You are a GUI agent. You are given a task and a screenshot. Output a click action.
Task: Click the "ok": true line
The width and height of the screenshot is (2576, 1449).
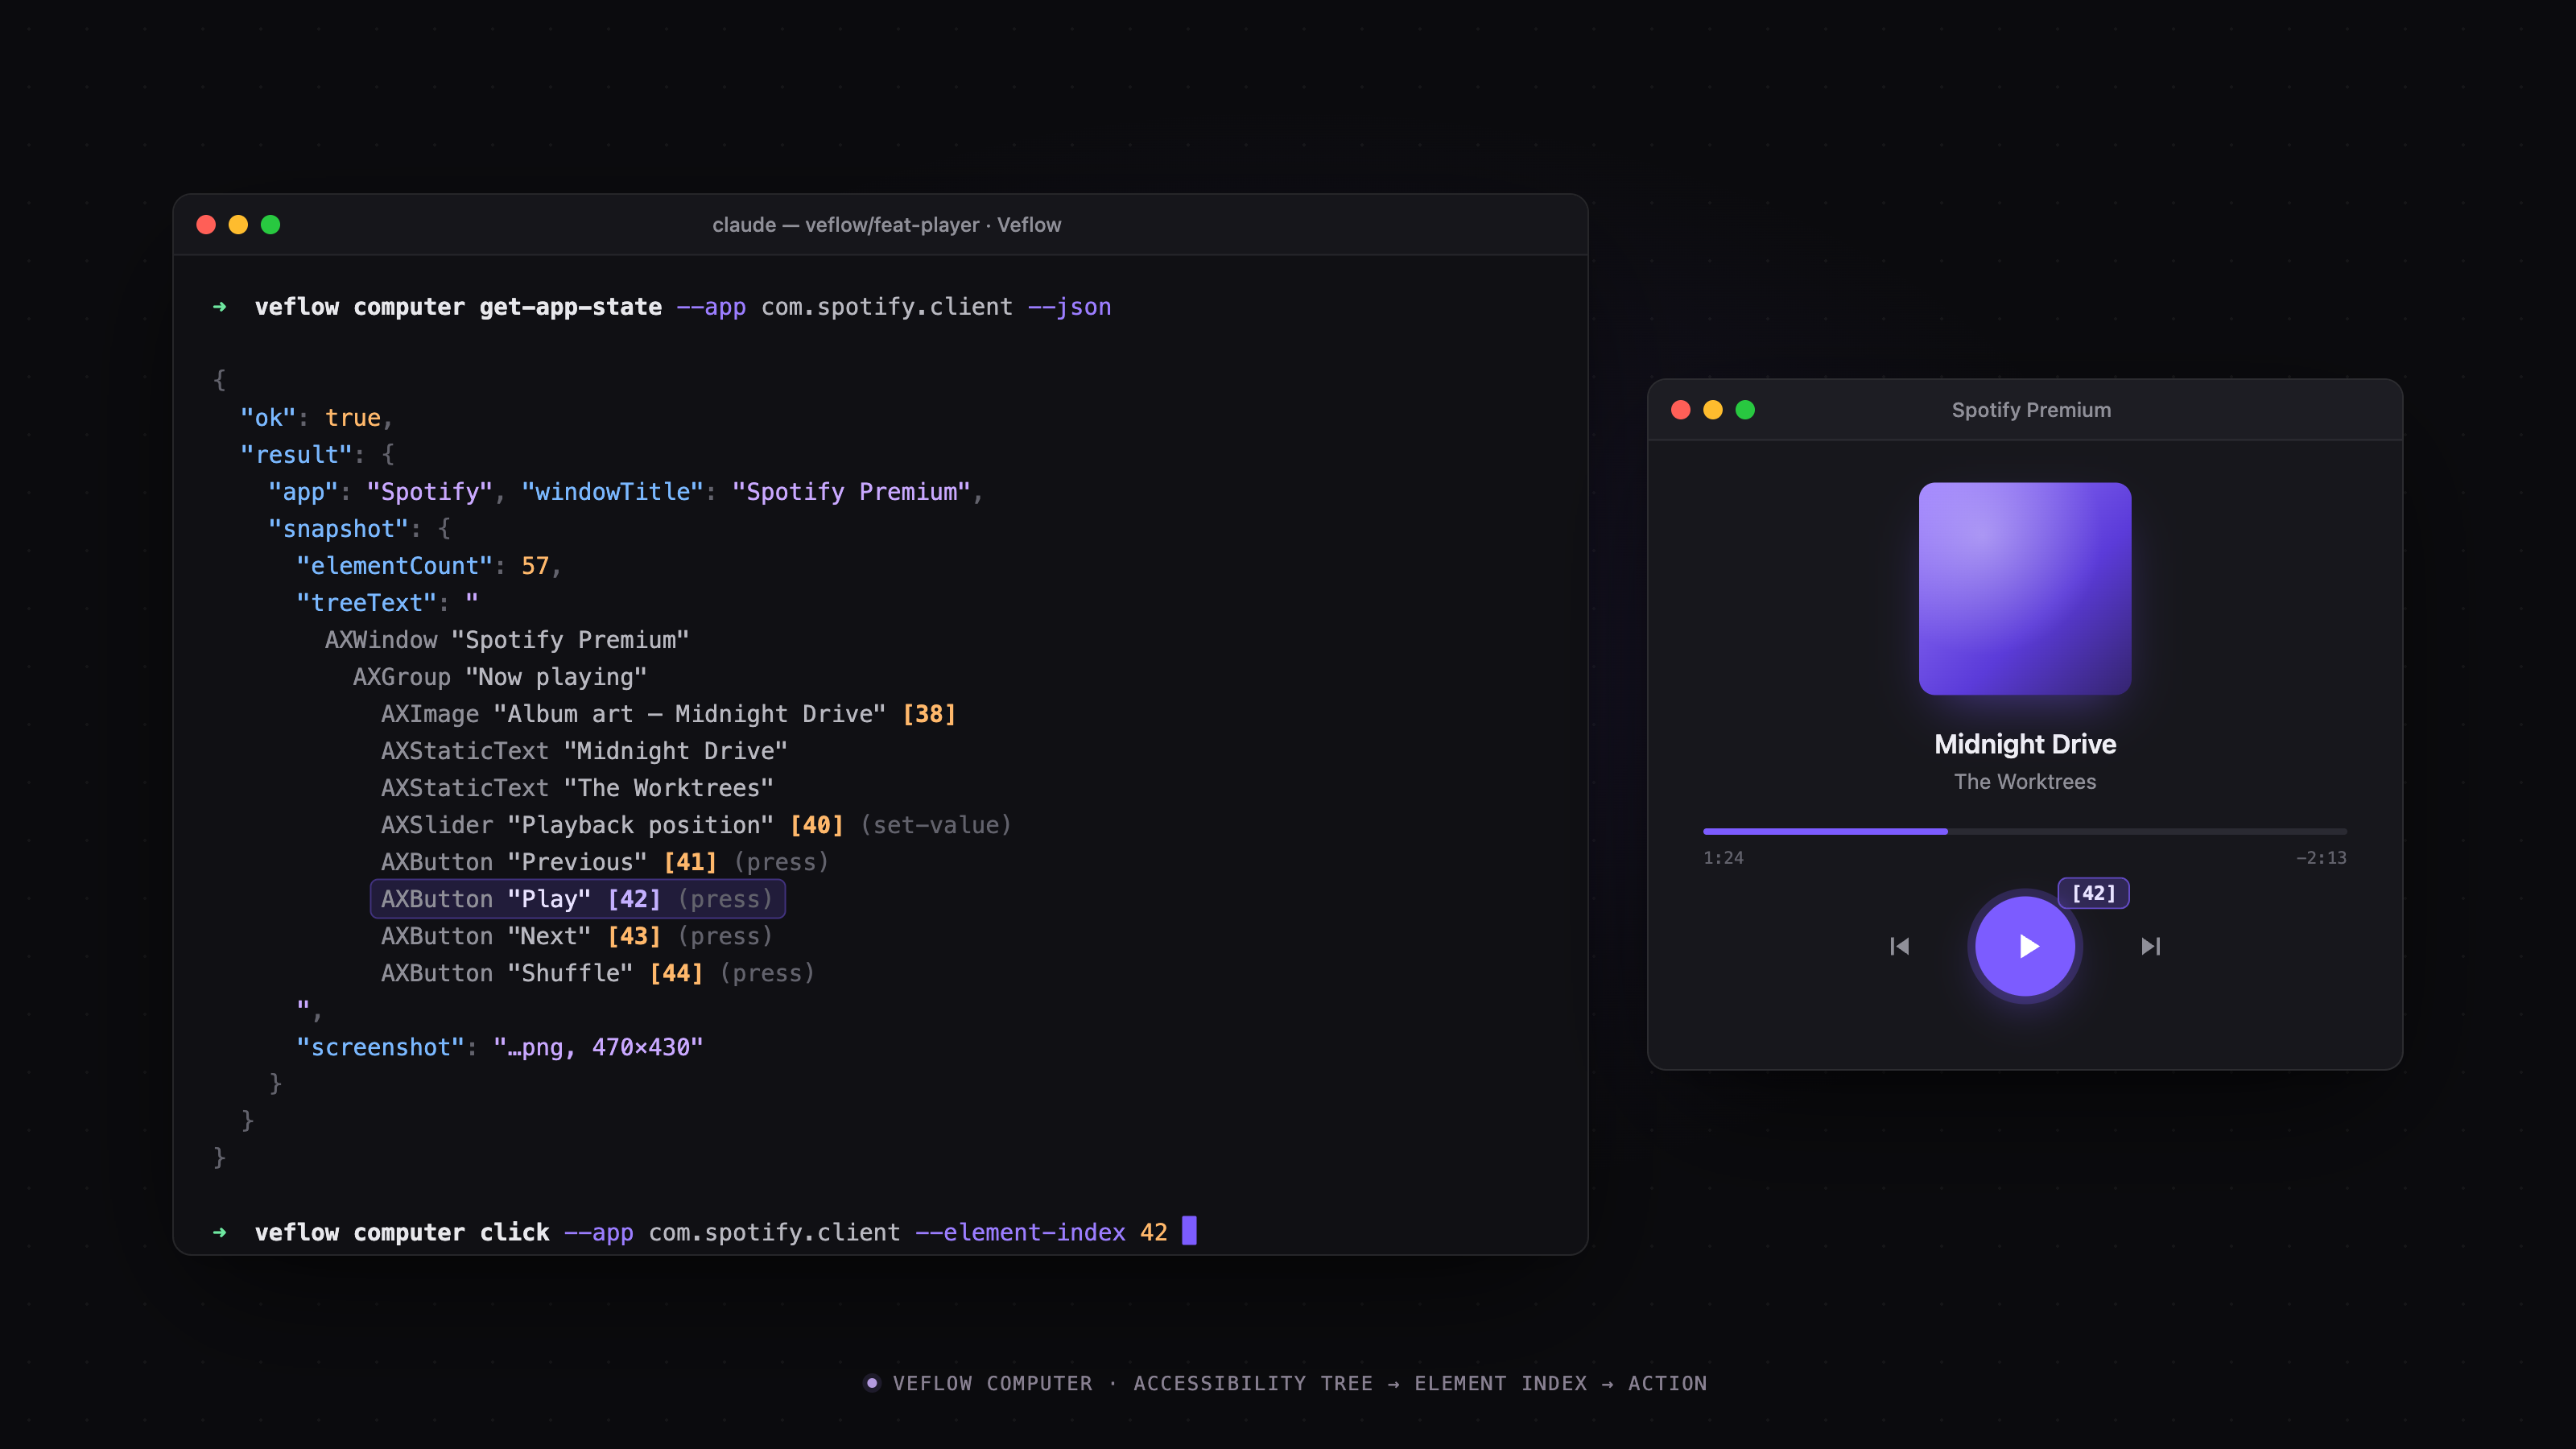click(x=316, y=418)
